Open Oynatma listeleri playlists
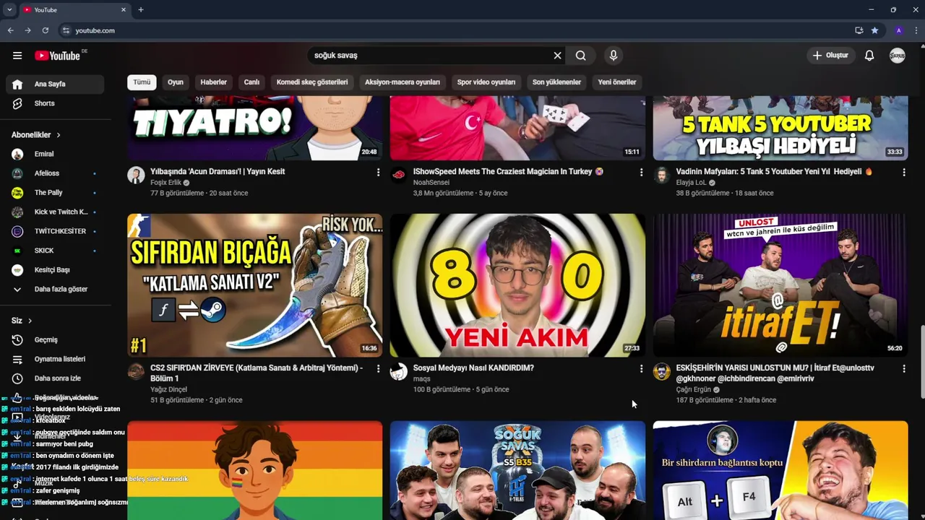The image size is (925, 520). pos(55,359)
